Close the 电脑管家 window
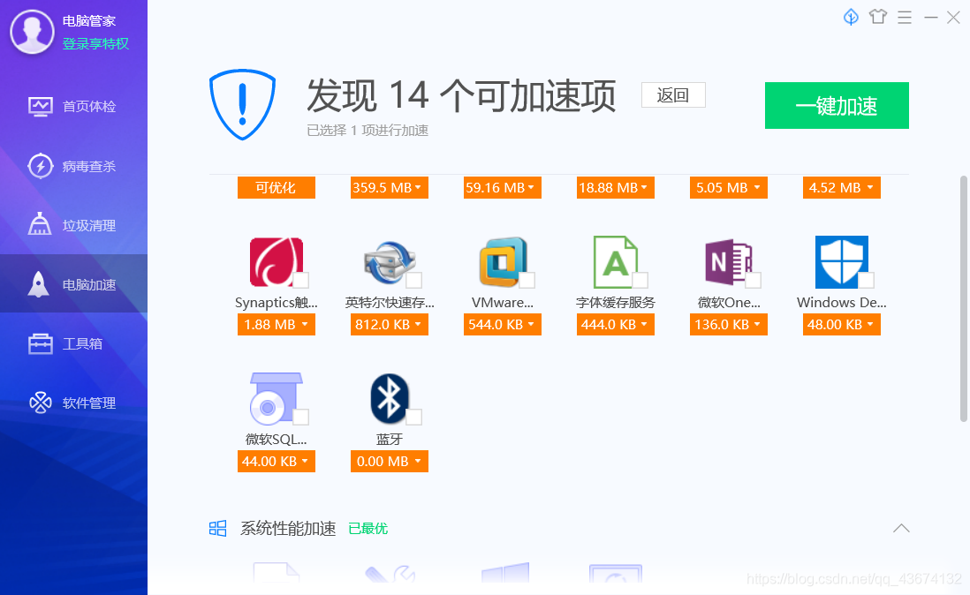 953,18
